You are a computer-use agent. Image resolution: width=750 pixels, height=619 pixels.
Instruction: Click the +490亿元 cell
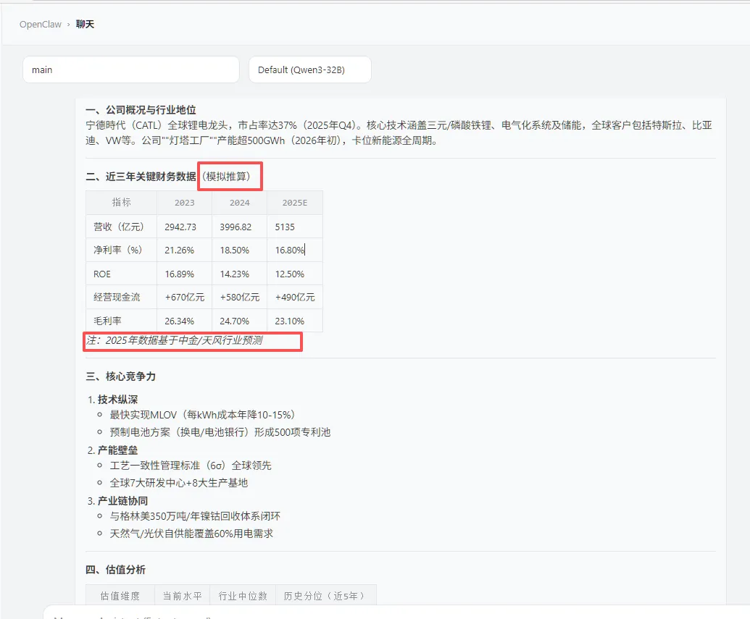click(x=295, y=298)
